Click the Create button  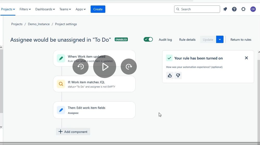pyautogui.click(x=98, y=9)
